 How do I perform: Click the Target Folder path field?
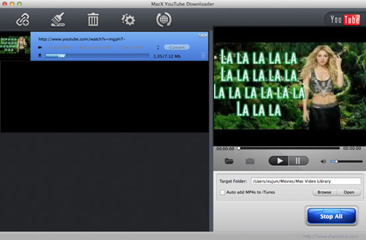click(306, 181)
